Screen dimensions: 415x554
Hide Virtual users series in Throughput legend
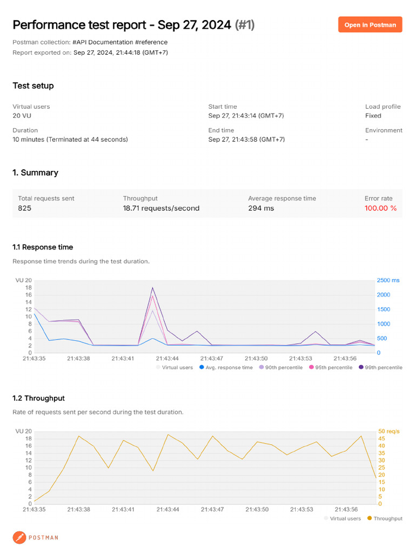(326, 518)
